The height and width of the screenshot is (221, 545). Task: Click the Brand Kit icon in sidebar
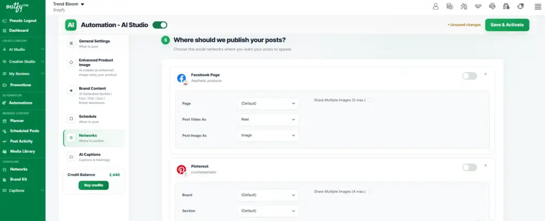click(x=4, y=180)
